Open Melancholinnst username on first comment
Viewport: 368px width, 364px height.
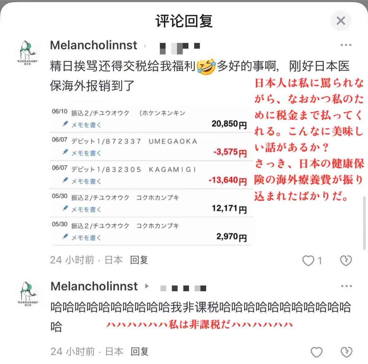click(94, 45)
